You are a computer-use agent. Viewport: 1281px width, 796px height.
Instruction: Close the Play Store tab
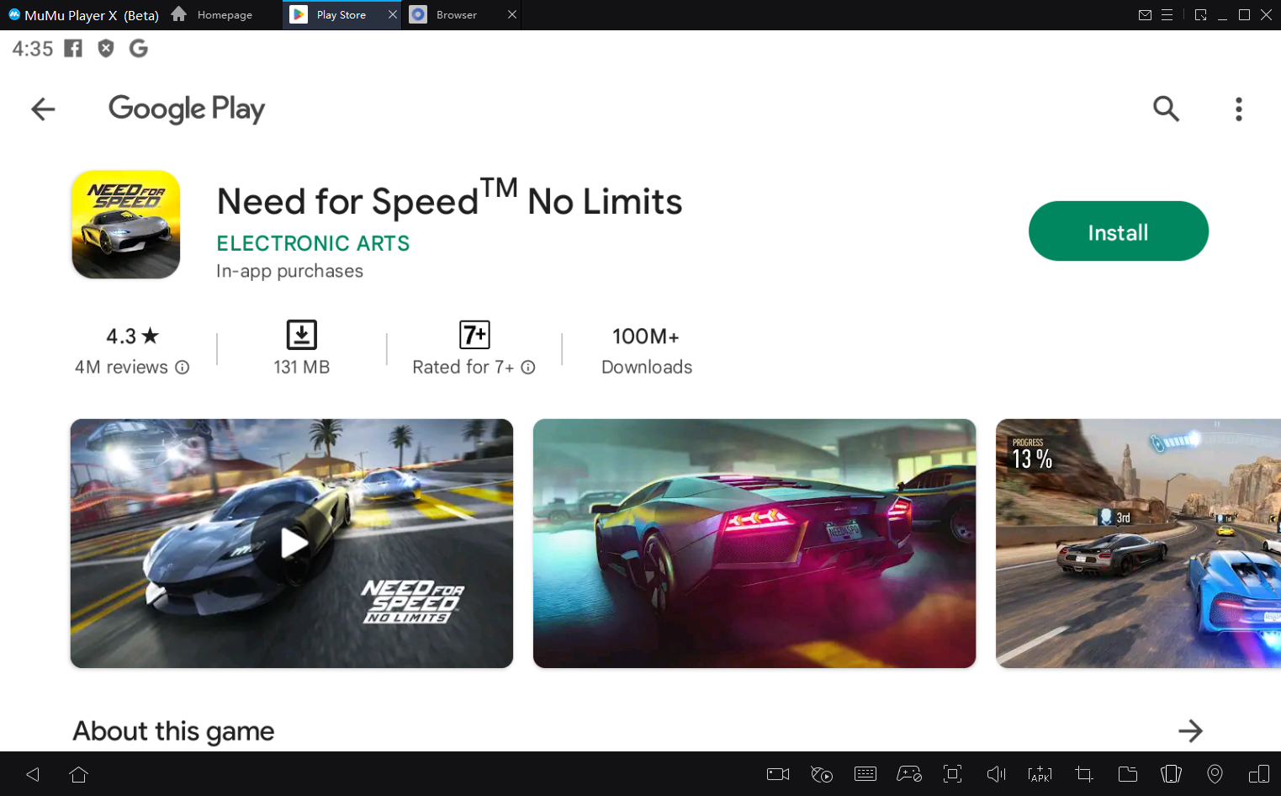tap(392, 15)
